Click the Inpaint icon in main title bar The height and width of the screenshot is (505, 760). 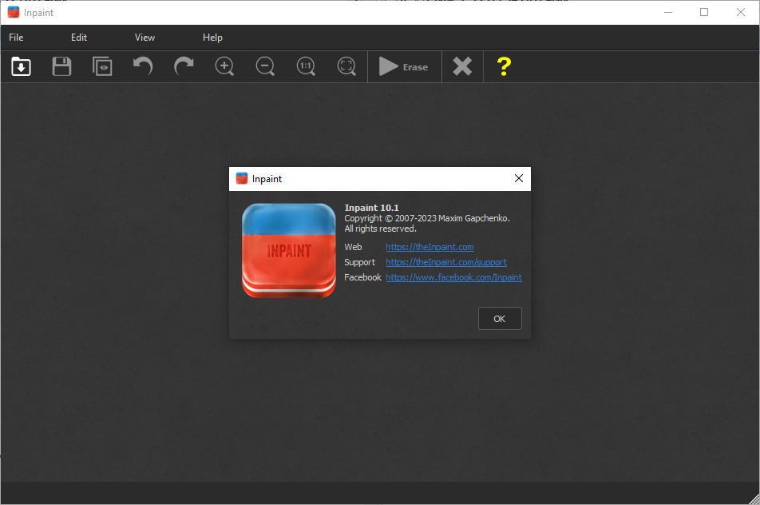tap(14, 12)
